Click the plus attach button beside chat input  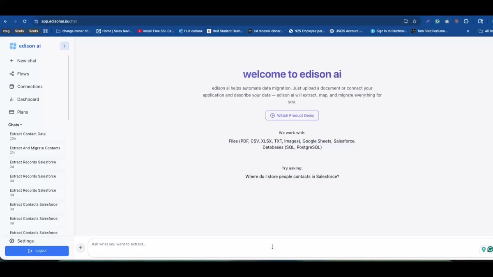point(81,247)
